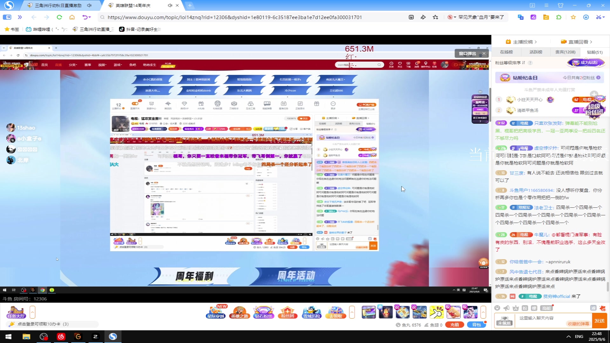
Task: Open the 钻石粉丝 diamond fans icon
Action: tap(263, 312)
